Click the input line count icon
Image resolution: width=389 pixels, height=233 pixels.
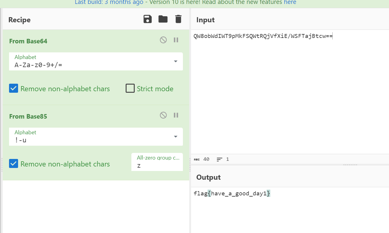click(220, 159)
